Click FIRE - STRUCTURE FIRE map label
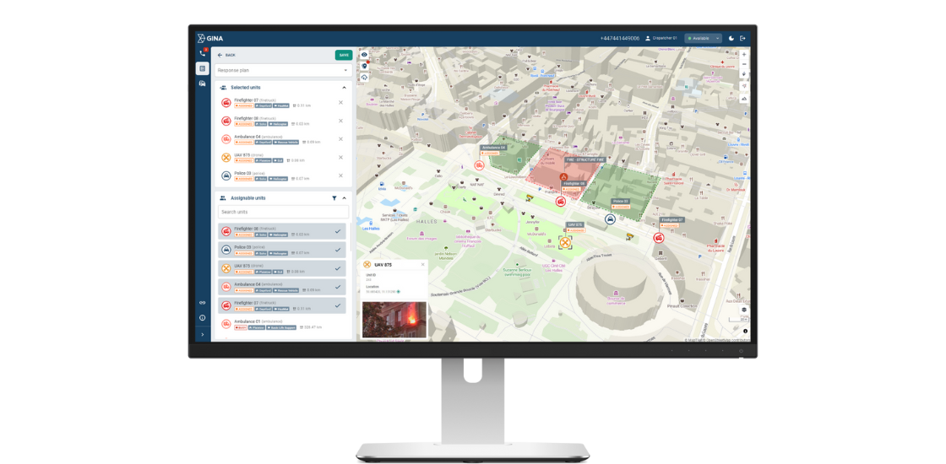 pyautogui.click(x=584, y=160)
